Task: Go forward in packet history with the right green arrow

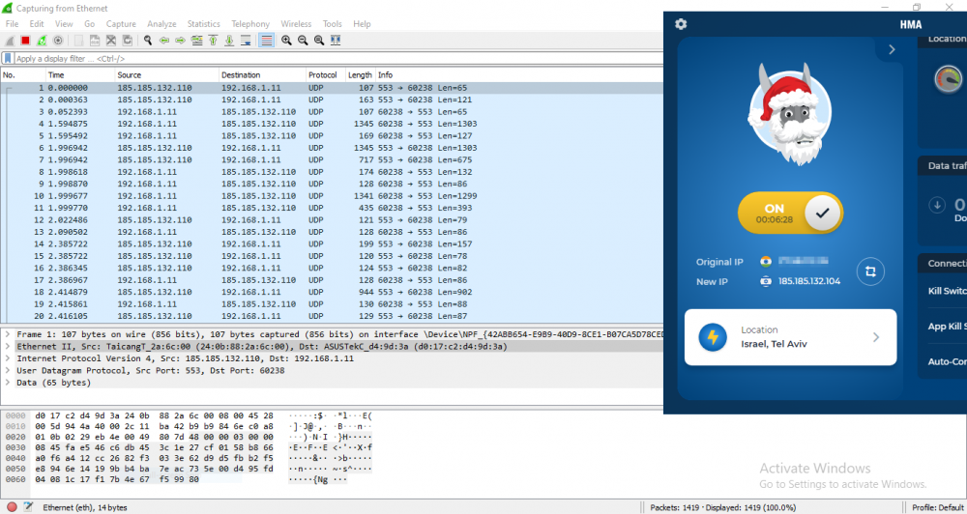Action: click(x=180, y=41)
